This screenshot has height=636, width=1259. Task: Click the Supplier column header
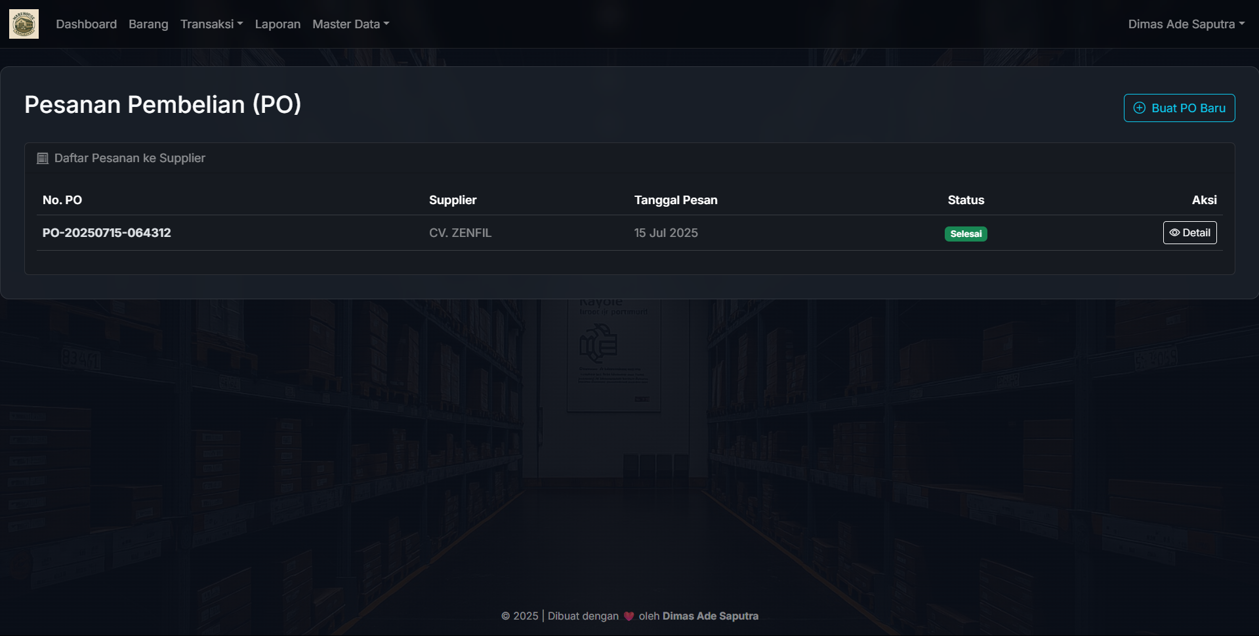point(453,200)
